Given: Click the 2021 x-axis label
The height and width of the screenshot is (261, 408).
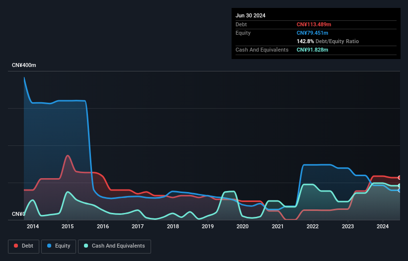Looking at the screenshot, I should pyautogui.click(x=278, y=226).
